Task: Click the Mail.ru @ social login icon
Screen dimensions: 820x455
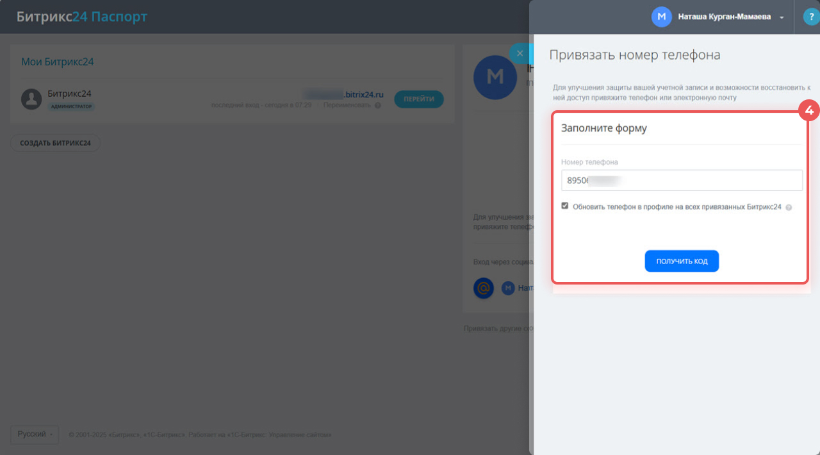Action: coord(484,288)
